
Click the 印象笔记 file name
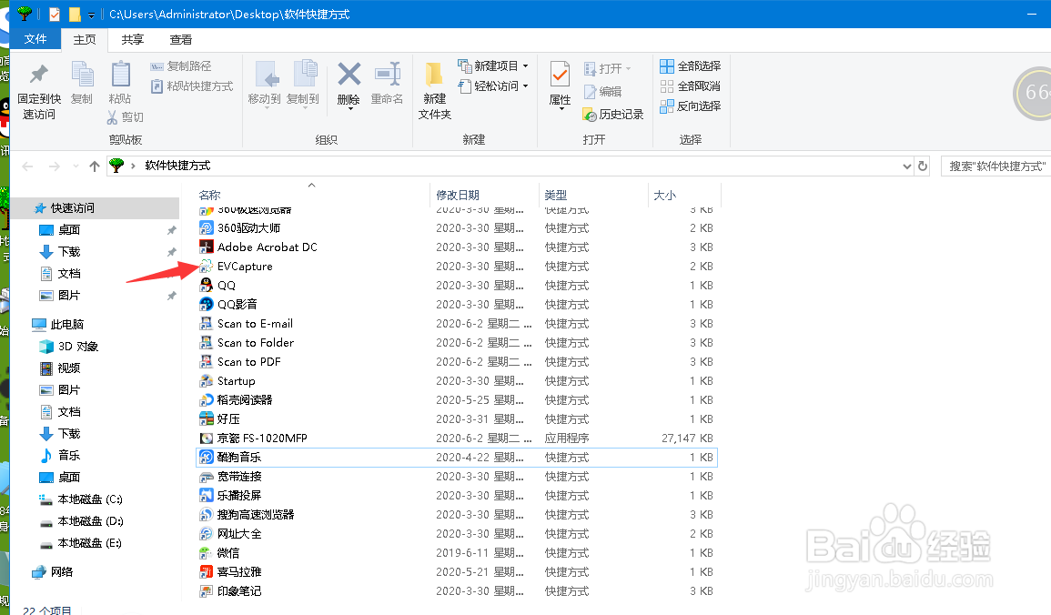(x=239, y=591)
